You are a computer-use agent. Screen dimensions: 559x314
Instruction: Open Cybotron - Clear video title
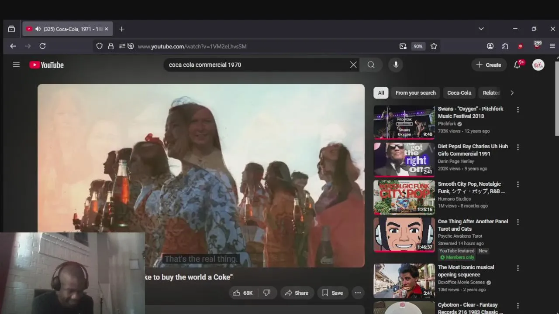(x=470, y=308)
